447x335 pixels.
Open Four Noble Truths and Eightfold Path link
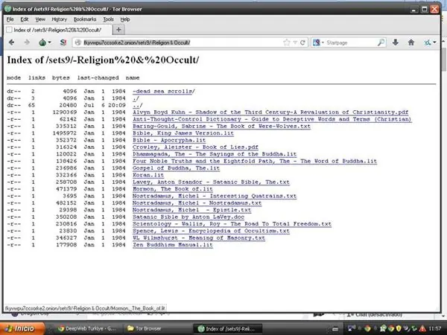point(255,162)
